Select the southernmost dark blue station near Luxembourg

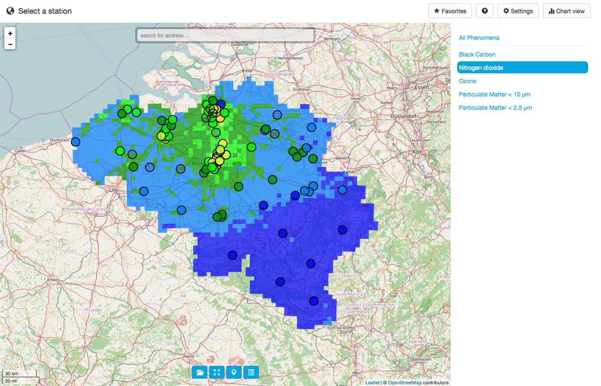[313, 301]
